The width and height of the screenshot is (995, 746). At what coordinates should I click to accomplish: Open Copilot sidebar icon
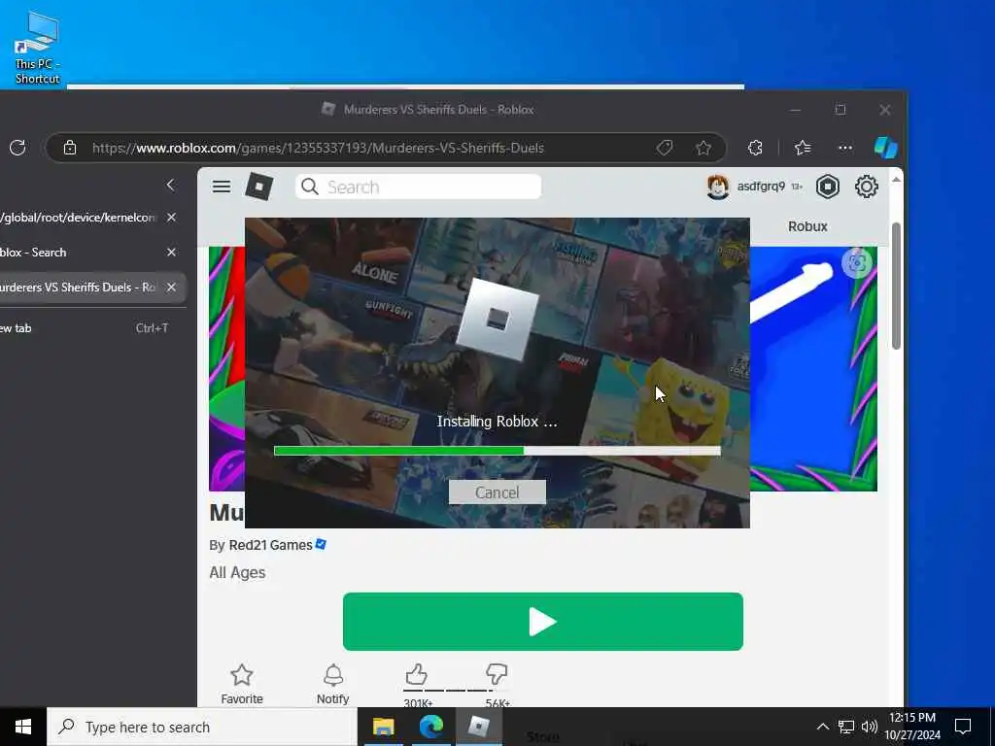(886, 148)
